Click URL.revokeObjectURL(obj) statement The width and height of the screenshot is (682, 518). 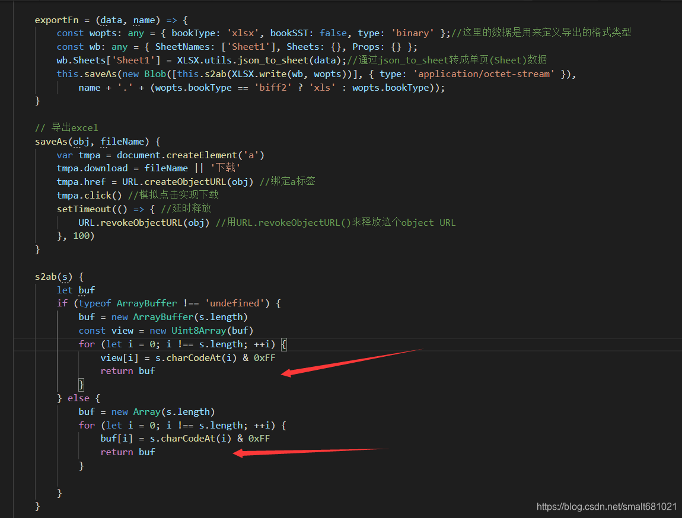(144, 223)
